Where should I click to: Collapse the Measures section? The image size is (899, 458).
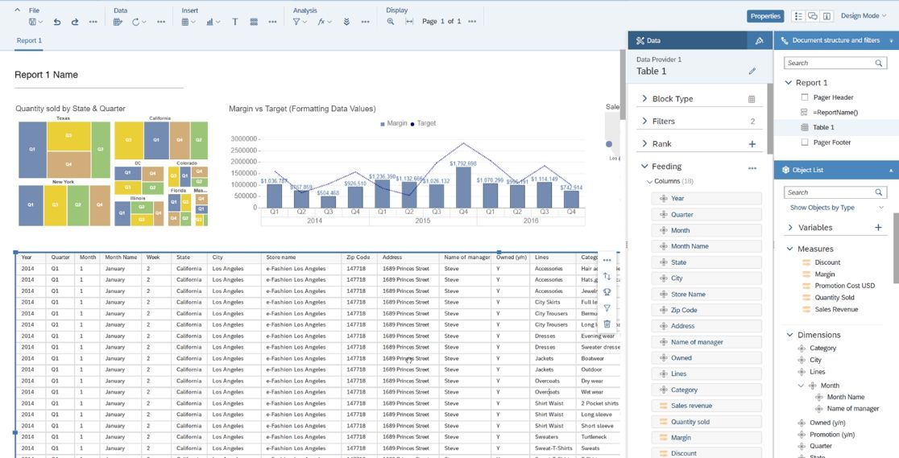(x=790, y=249)
